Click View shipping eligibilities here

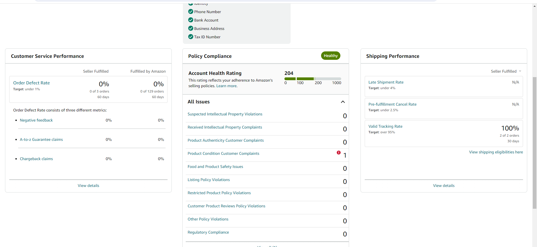click(x=496, y=152)
